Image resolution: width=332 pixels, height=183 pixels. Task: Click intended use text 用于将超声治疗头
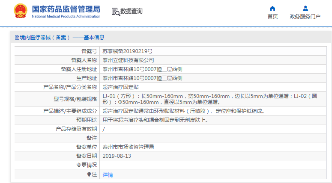coord(156,120)
